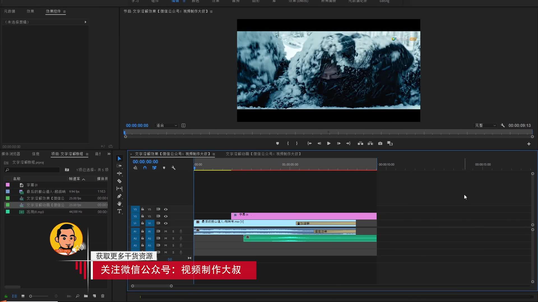Click the Find magnifier in project panel
Viewport: 538px width, 302px height.
pos(78,296)
